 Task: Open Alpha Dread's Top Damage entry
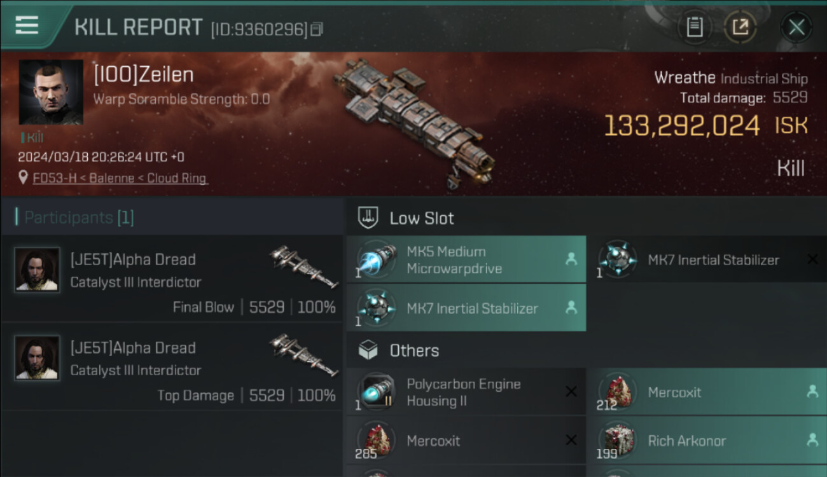[172, 368]
